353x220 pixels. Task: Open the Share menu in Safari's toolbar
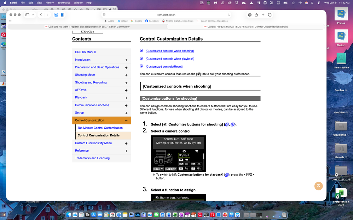coord(256,15)
